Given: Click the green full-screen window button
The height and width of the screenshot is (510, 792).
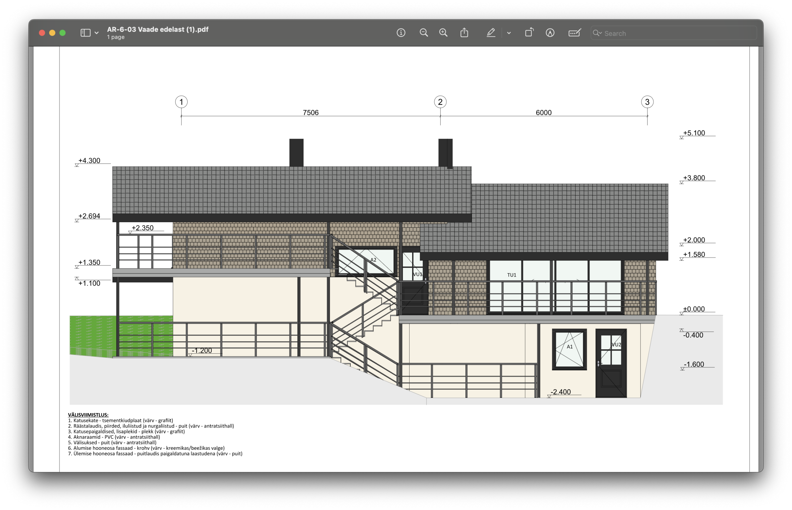Looking at the screenshot, I should click(62, 33).
